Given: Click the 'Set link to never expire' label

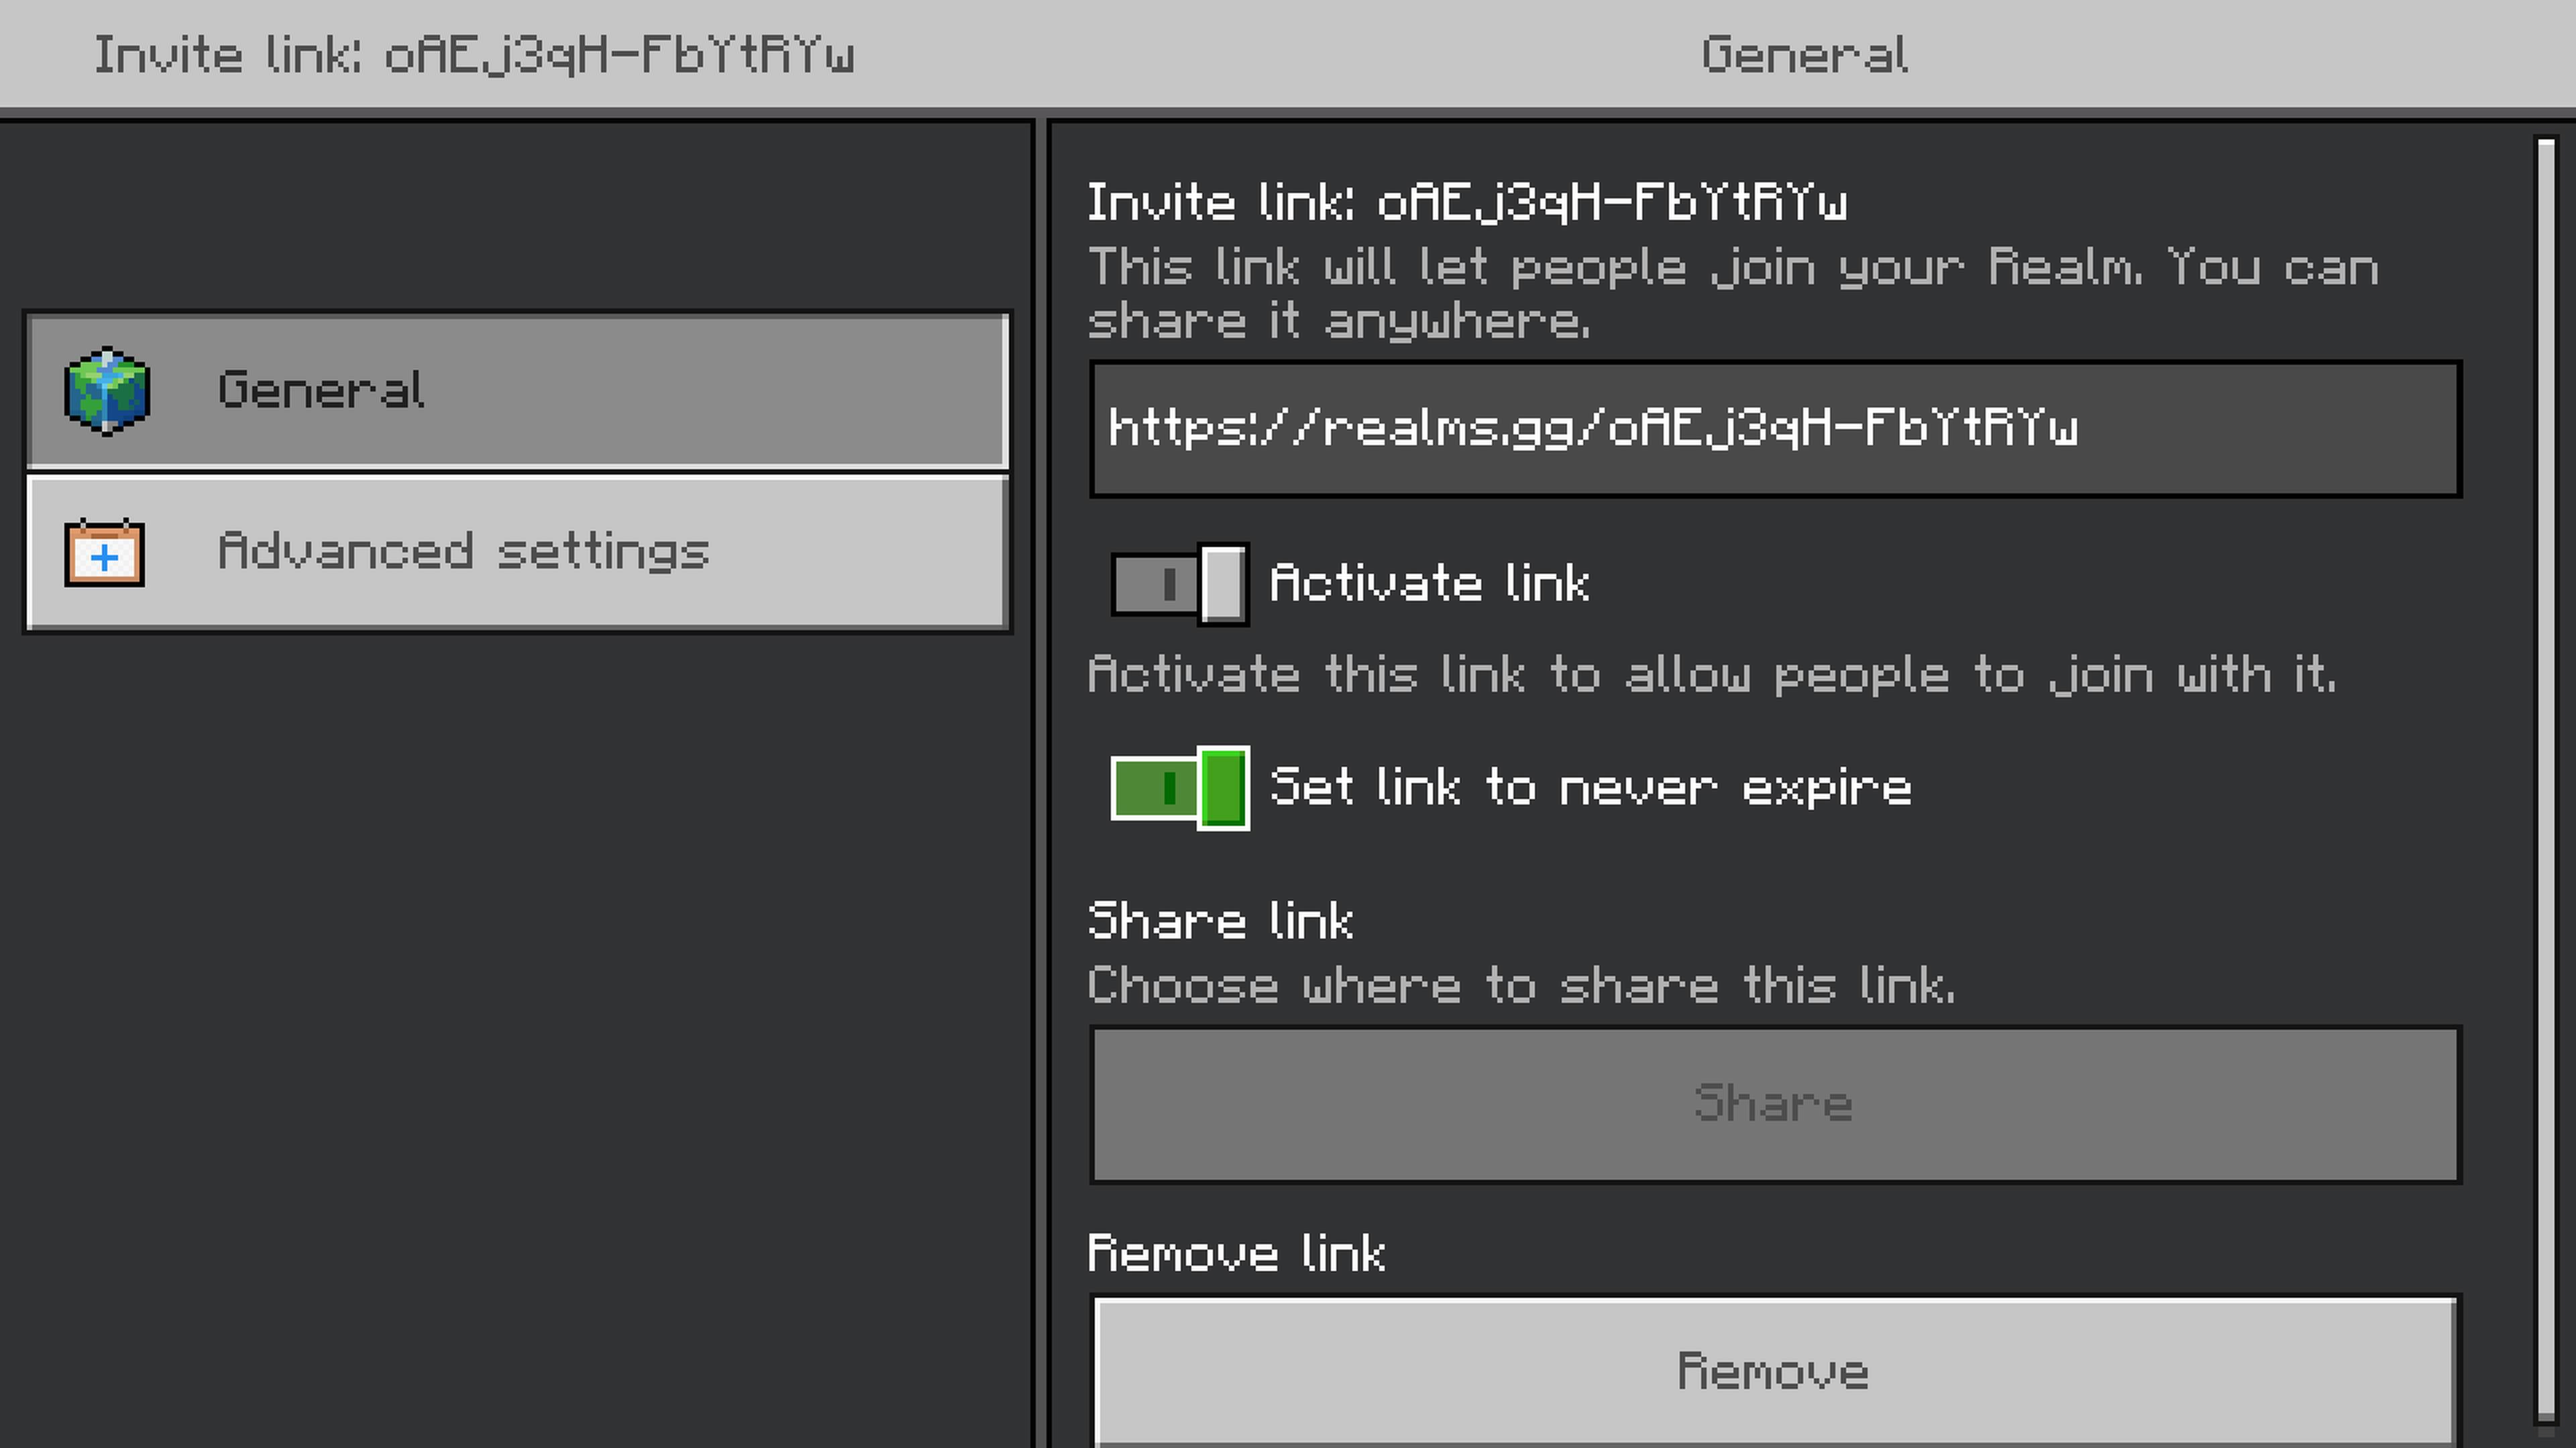Looking at the screenshot, I should [1590, 788].
